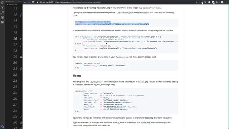Bookmark this page with the star icon

[x=197, y=2]
